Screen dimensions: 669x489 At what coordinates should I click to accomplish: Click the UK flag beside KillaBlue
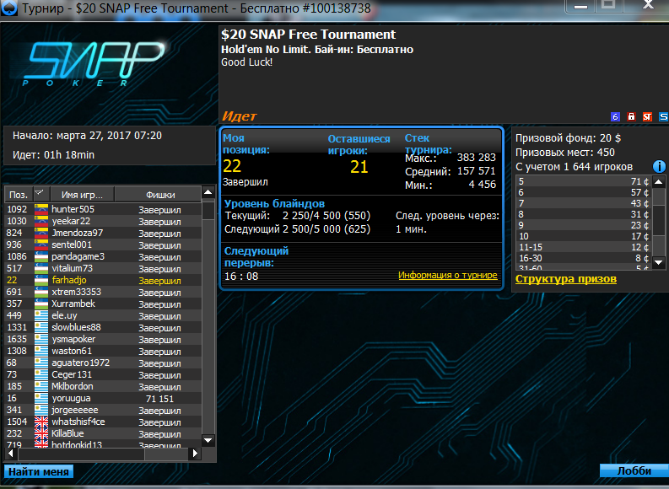coord(41,433)
